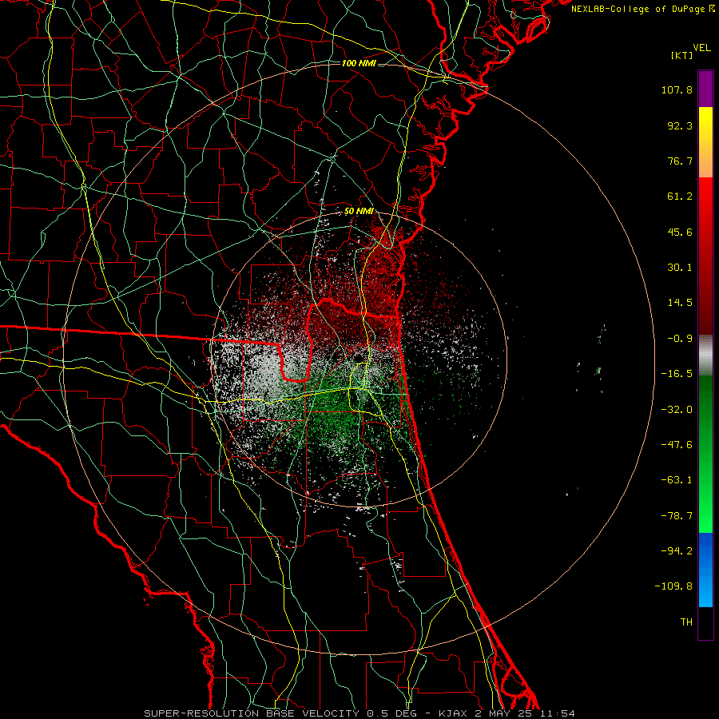Viewport: 719px width, 719px height.
Task: Click the -0.9 value on velocity scale
Action: pos(680,339)
